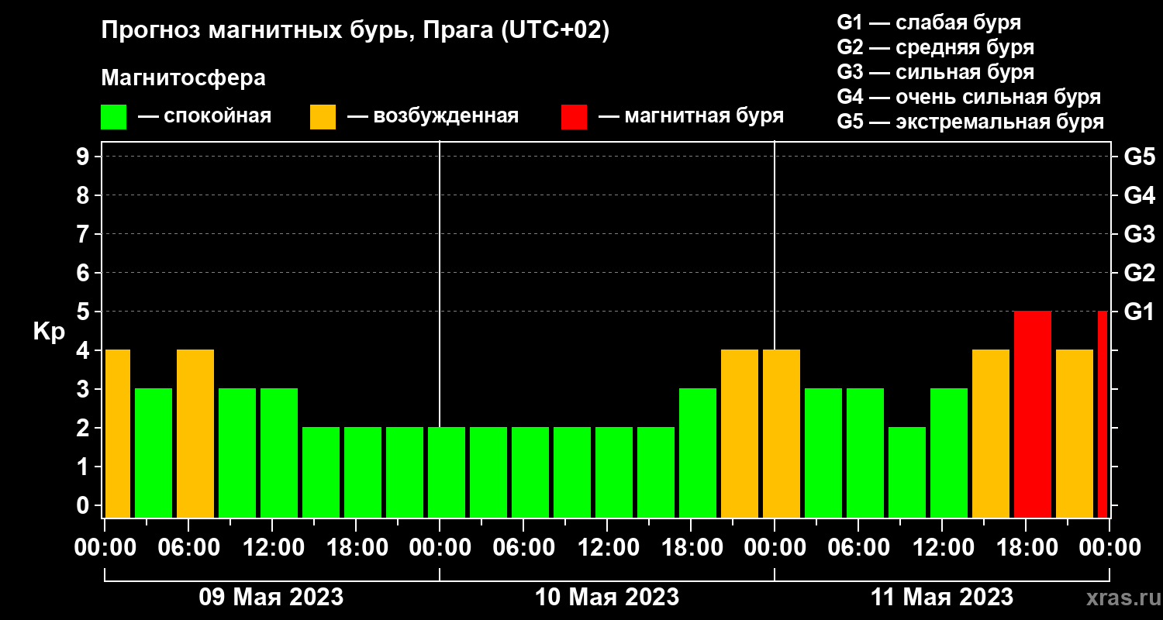The width and height of the screenshot is (1163, 620).
Task: Click the 'G4 — очень сильная буря' description
Action: [969, 97]
